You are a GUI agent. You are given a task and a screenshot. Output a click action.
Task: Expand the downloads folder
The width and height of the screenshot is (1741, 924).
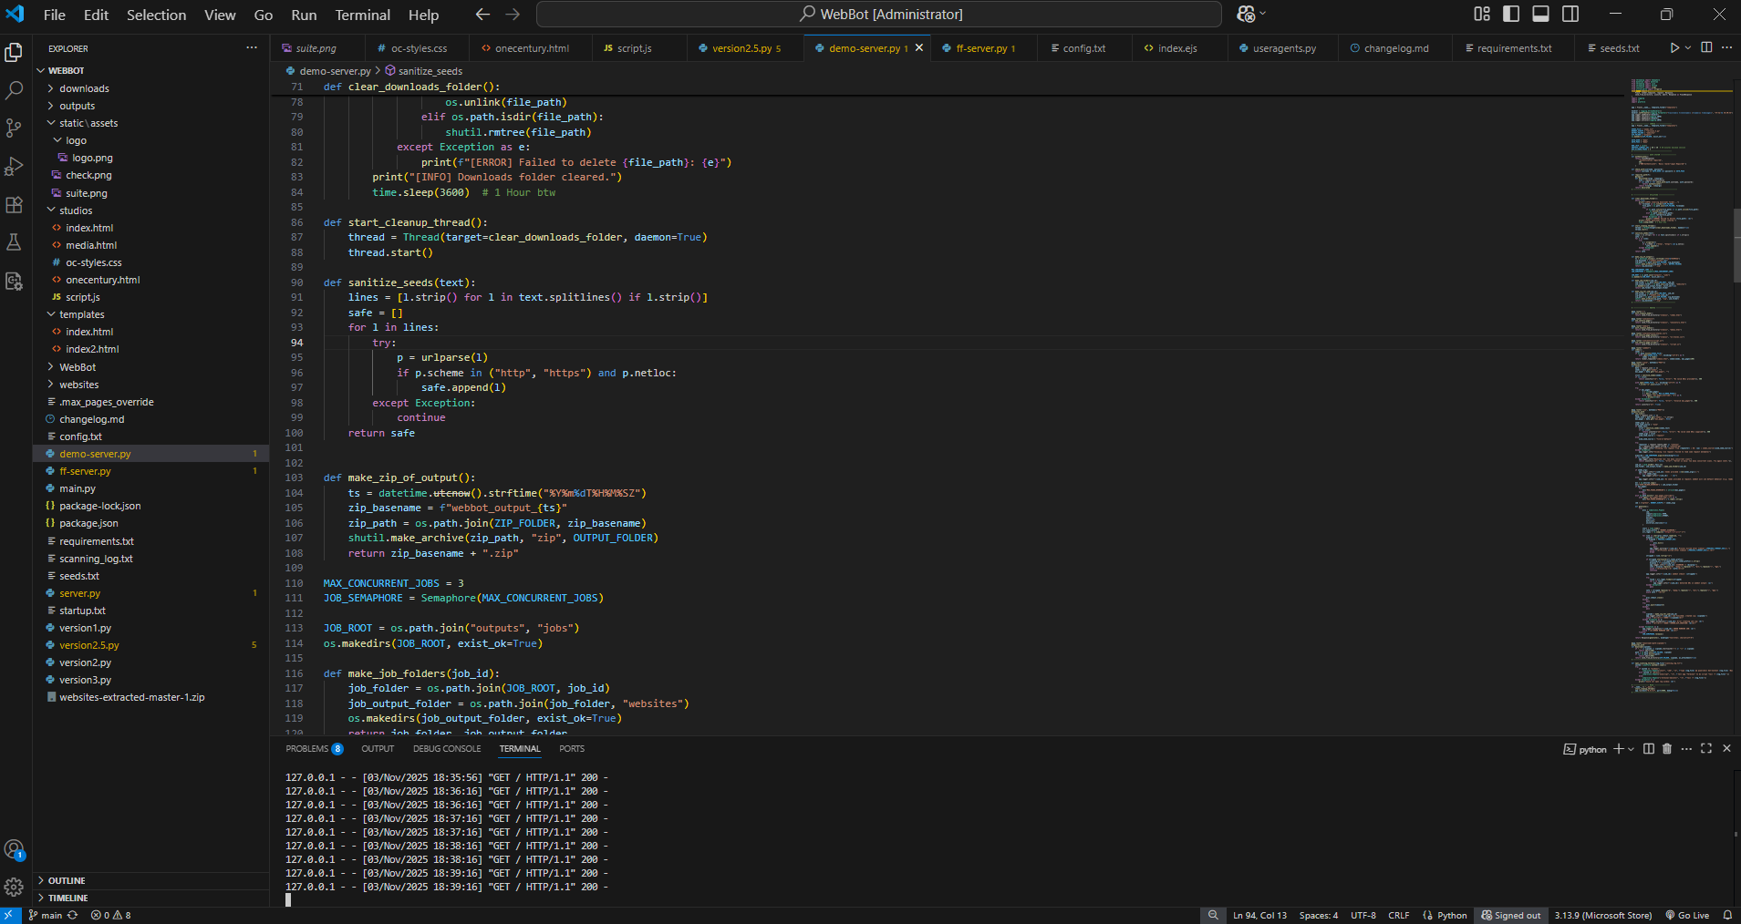84,88
